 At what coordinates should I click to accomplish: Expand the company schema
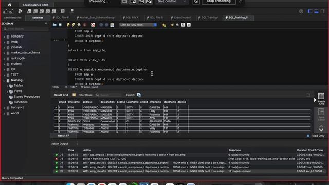(4, 36)
